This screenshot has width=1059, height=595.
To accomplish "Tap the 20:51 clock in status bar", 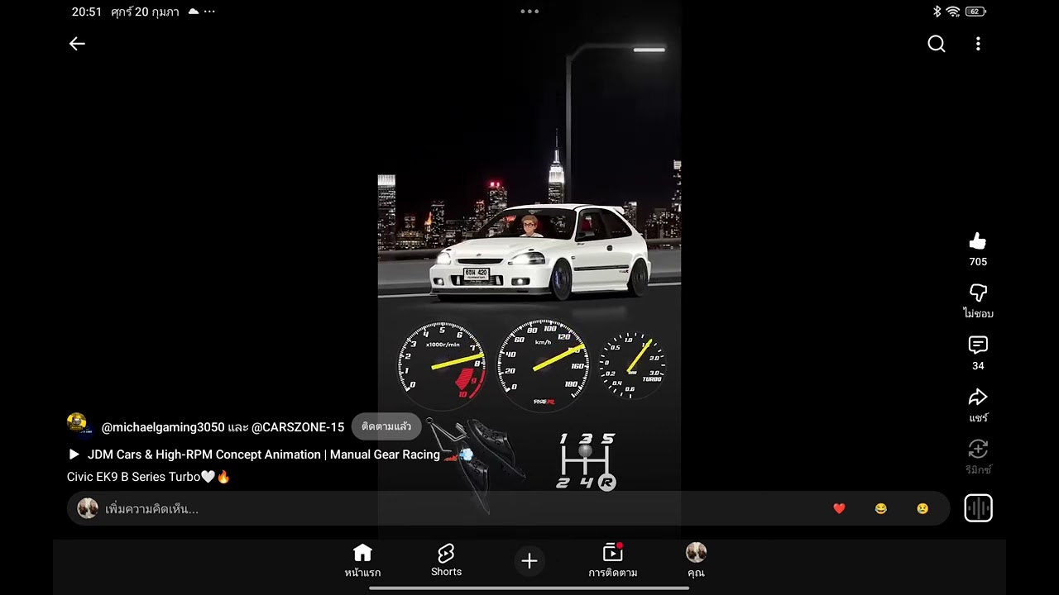I will click(x=87, y=12).
